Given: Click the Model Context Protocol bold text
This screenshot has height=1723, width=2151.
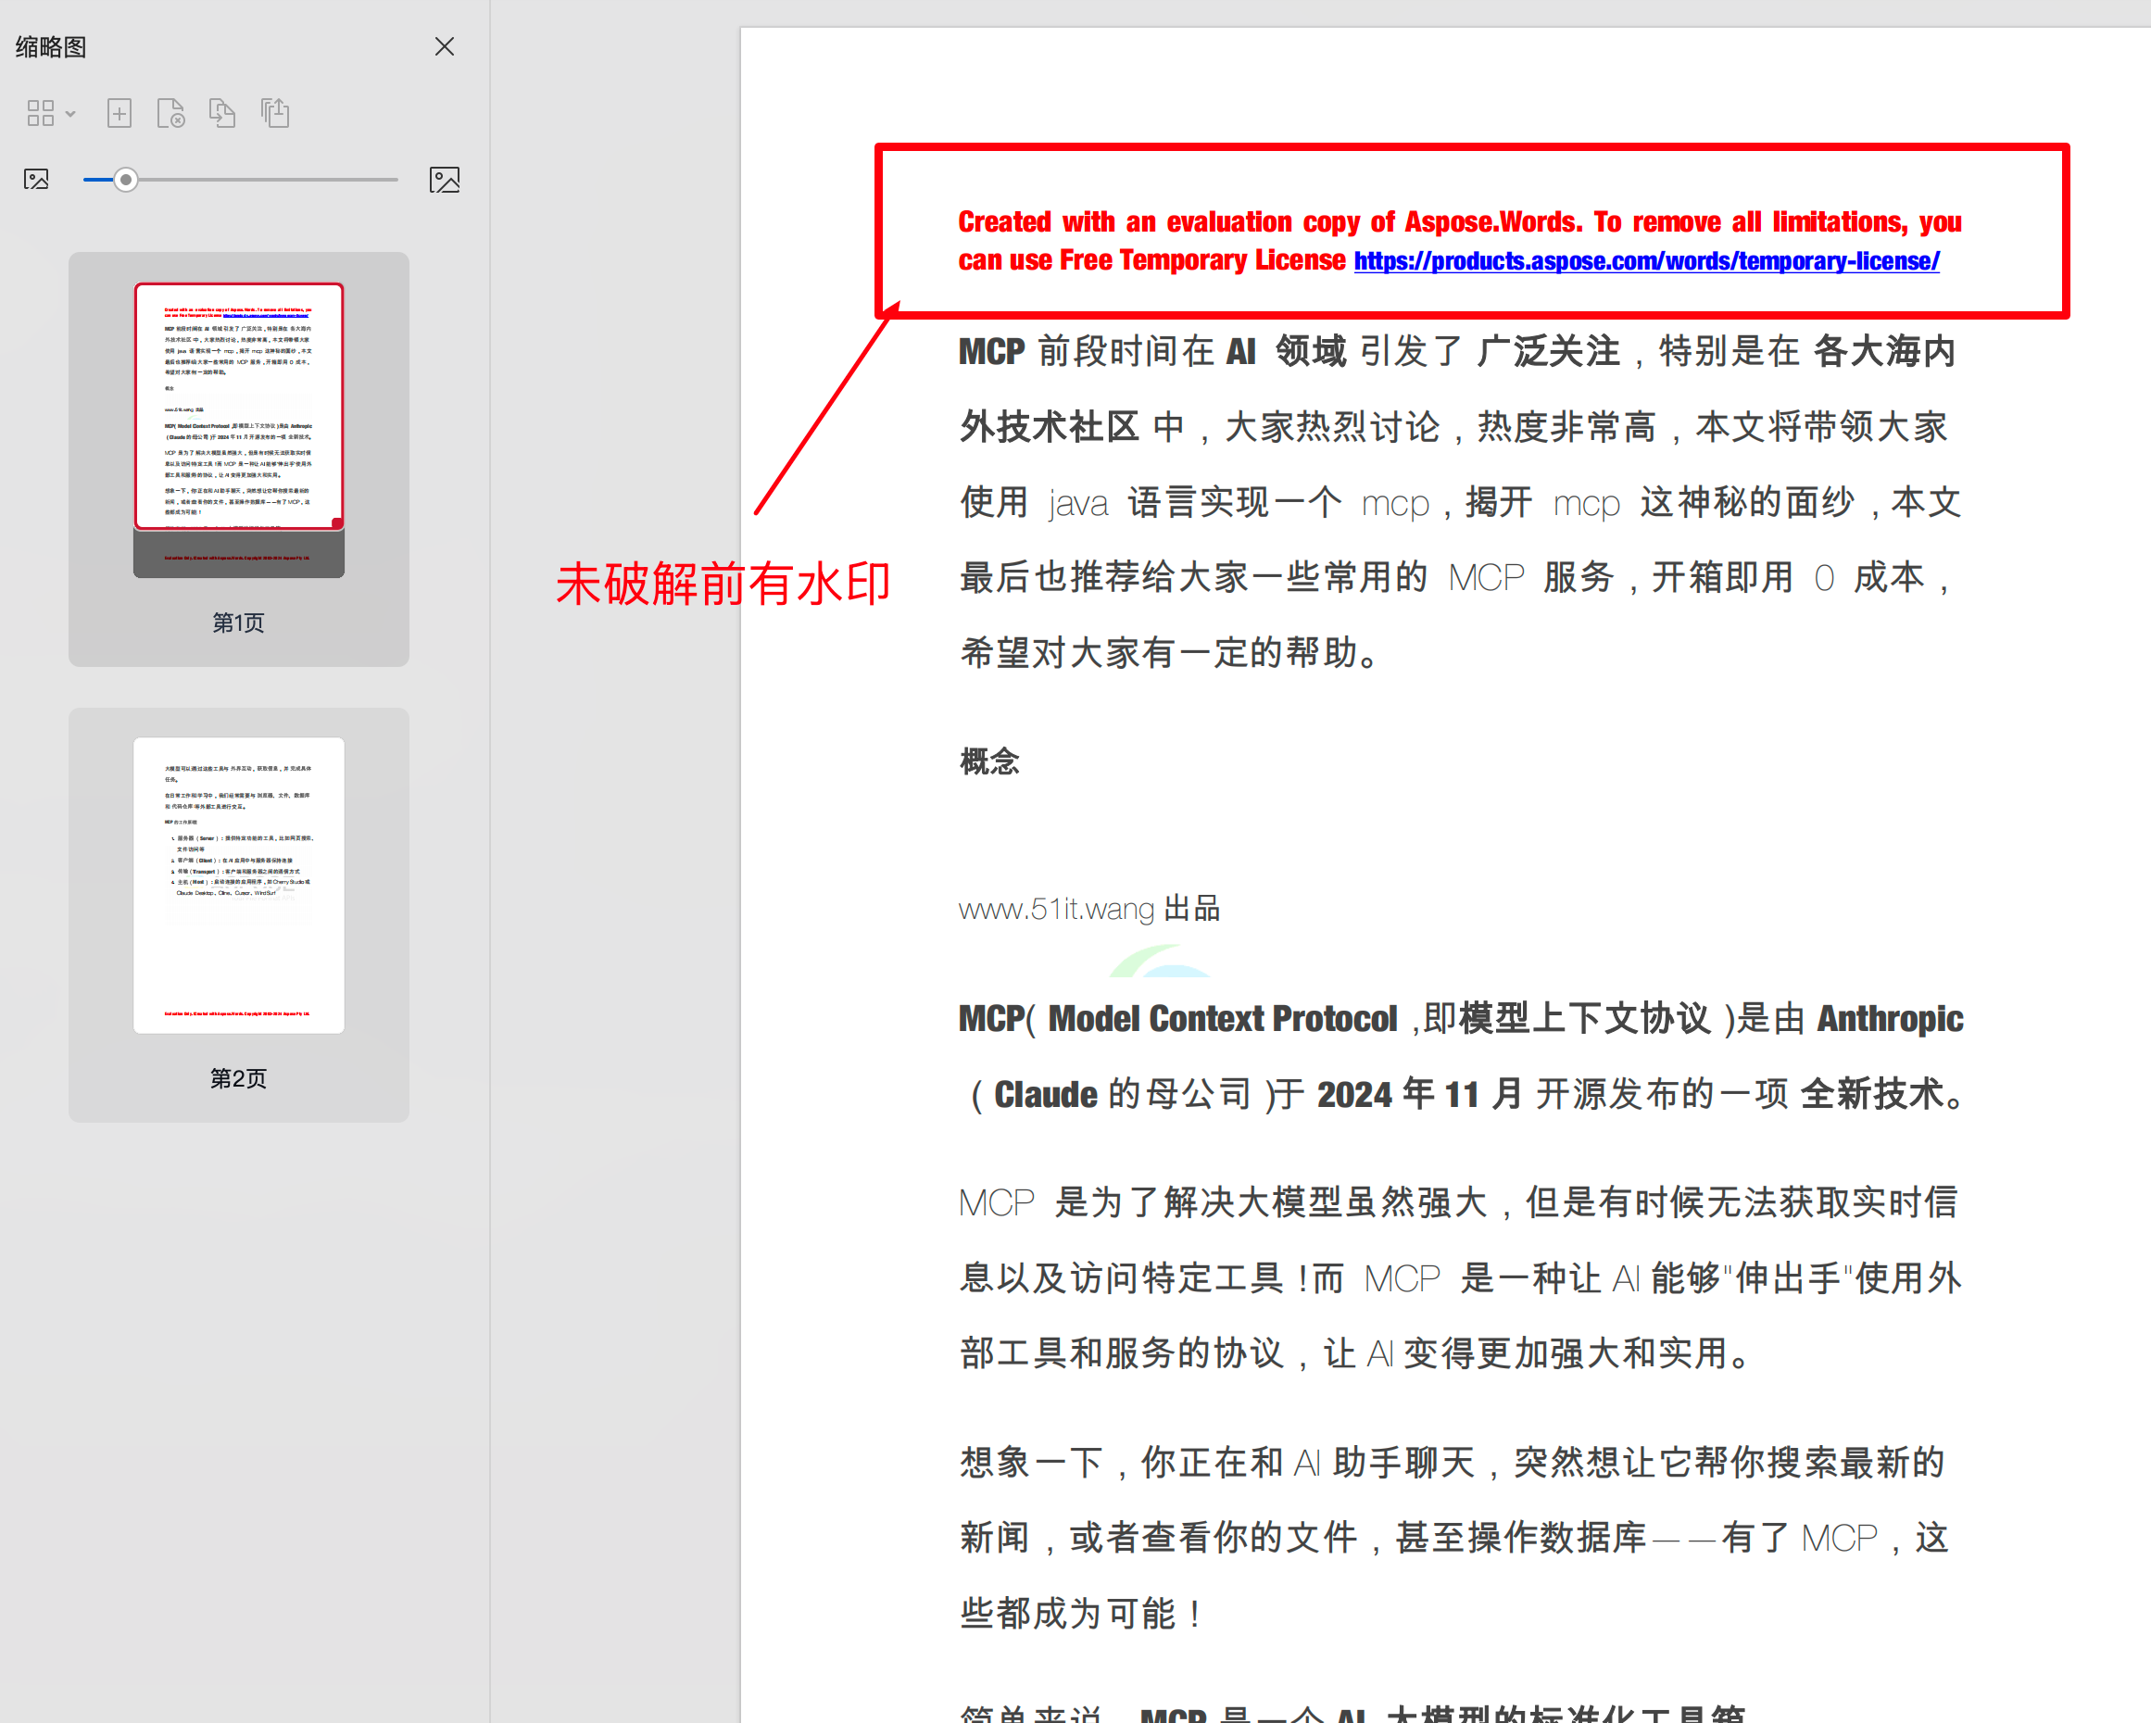Looking at the screenshot, I should pos(1222,1019).
